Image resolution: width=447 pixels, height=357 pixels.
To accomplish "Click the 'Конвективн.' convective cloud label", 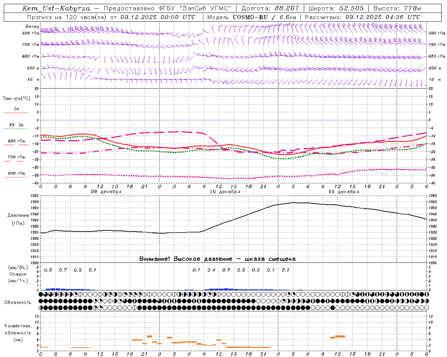I will click(x=18, y=326).
